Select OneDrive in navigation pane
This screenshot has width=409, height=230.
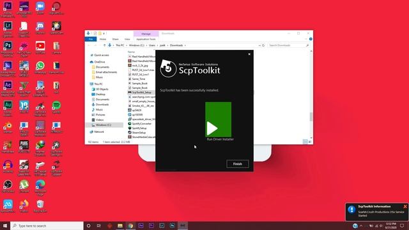[x=100, y=62]
